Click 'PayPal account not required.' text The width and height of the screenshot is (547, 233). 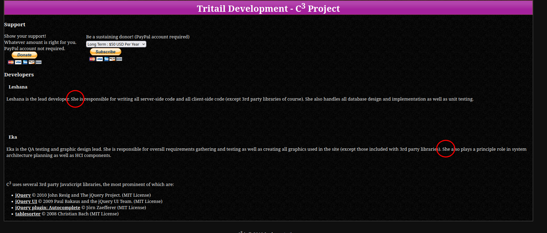[35, 49]
